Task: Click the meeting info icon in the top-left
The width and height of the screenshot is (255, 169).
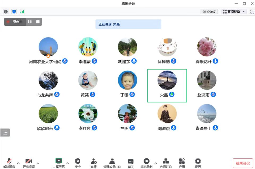Action: pos(6,12)
